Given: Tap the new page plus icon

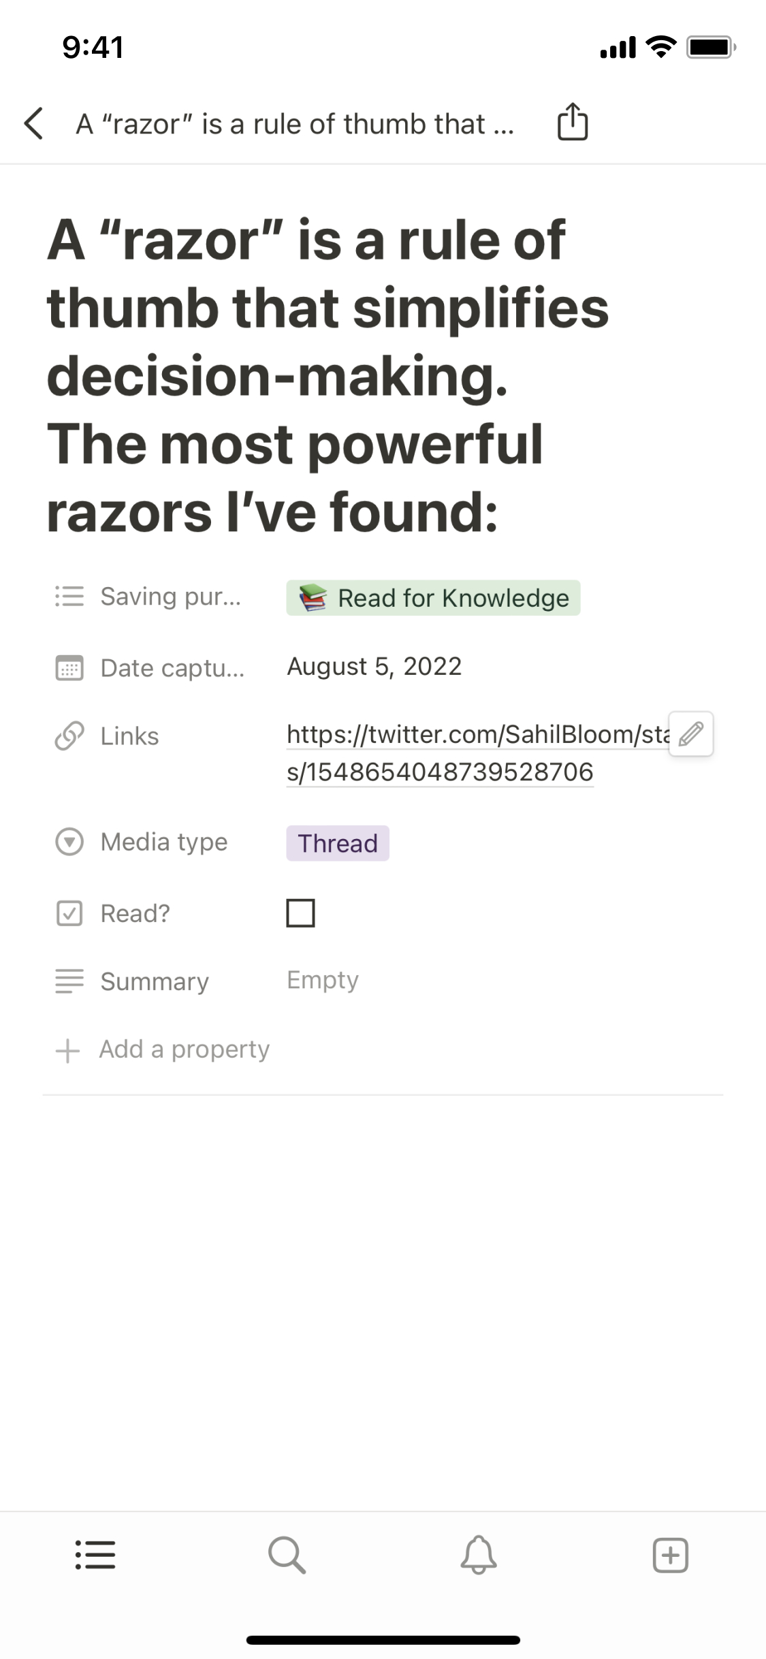Looking at the screenshot, I should tap(671, 1555).
